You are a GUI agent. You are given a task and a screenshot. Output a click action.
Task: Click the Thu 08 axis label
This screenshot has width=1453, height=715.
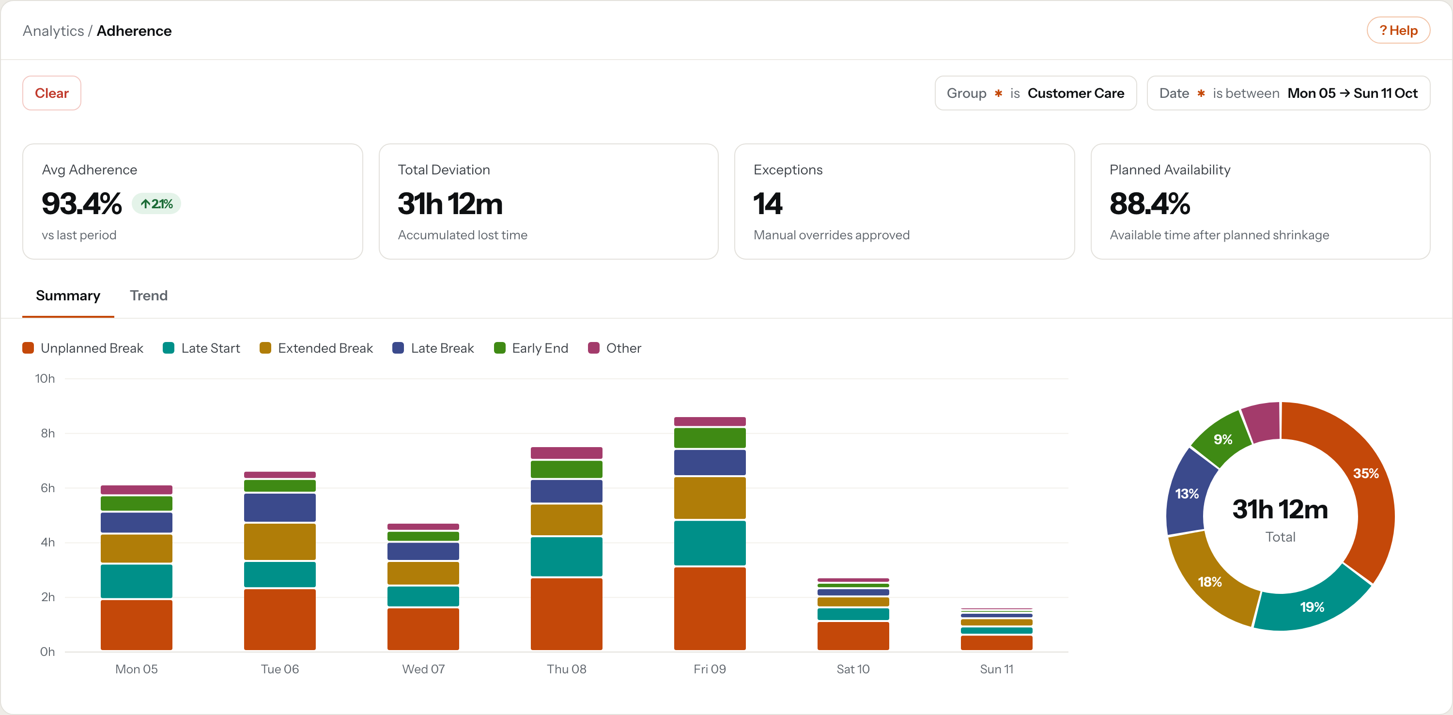point(566,668)
